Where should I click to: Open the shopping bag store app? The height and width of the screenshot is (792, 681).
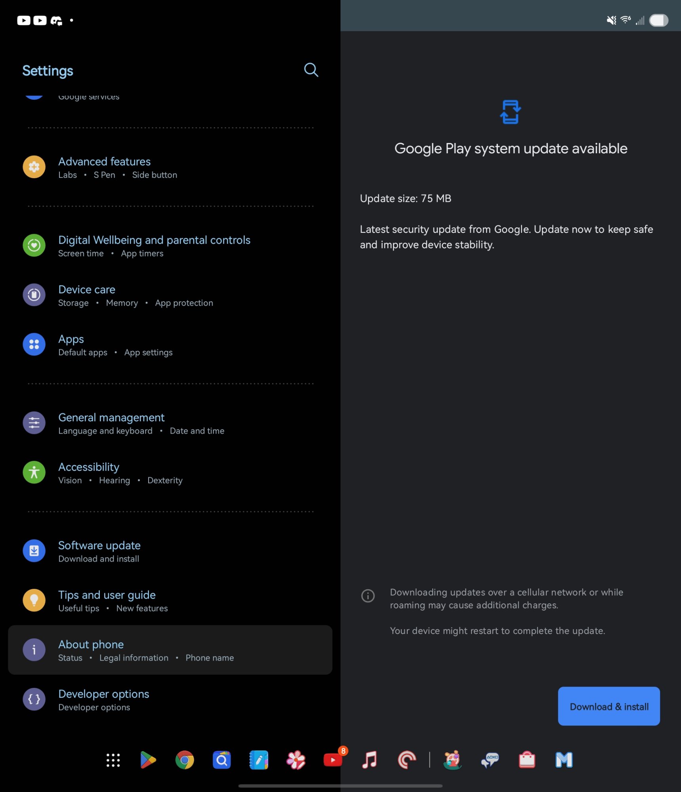[527, 760]
